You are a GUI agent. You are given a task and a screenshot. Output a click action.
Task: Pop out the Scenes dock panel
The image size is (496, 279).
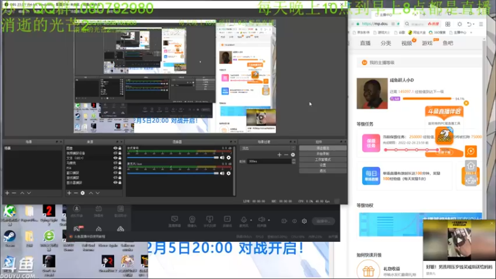coord(56,142)
